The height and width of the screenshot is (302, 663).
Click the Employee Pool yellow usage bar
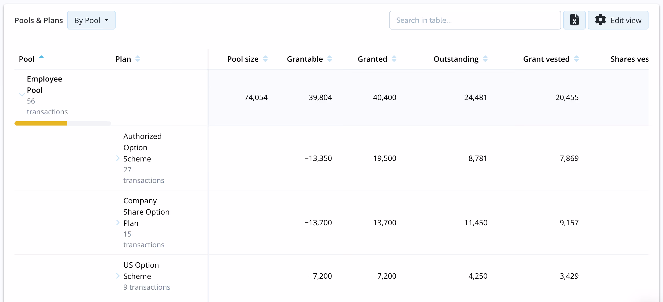pyautogui.click(x=41, y=123)
